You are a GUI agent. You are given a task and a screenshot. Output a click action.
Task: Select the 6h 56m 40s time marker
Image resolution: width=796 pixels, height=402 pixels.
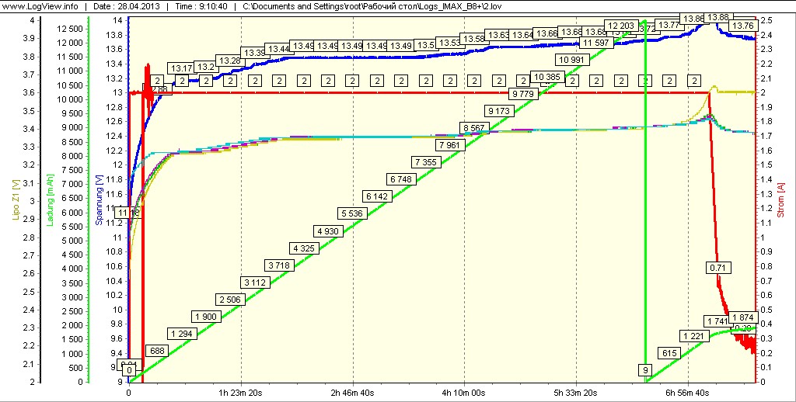pyautogui.click(x=688, y=393)
